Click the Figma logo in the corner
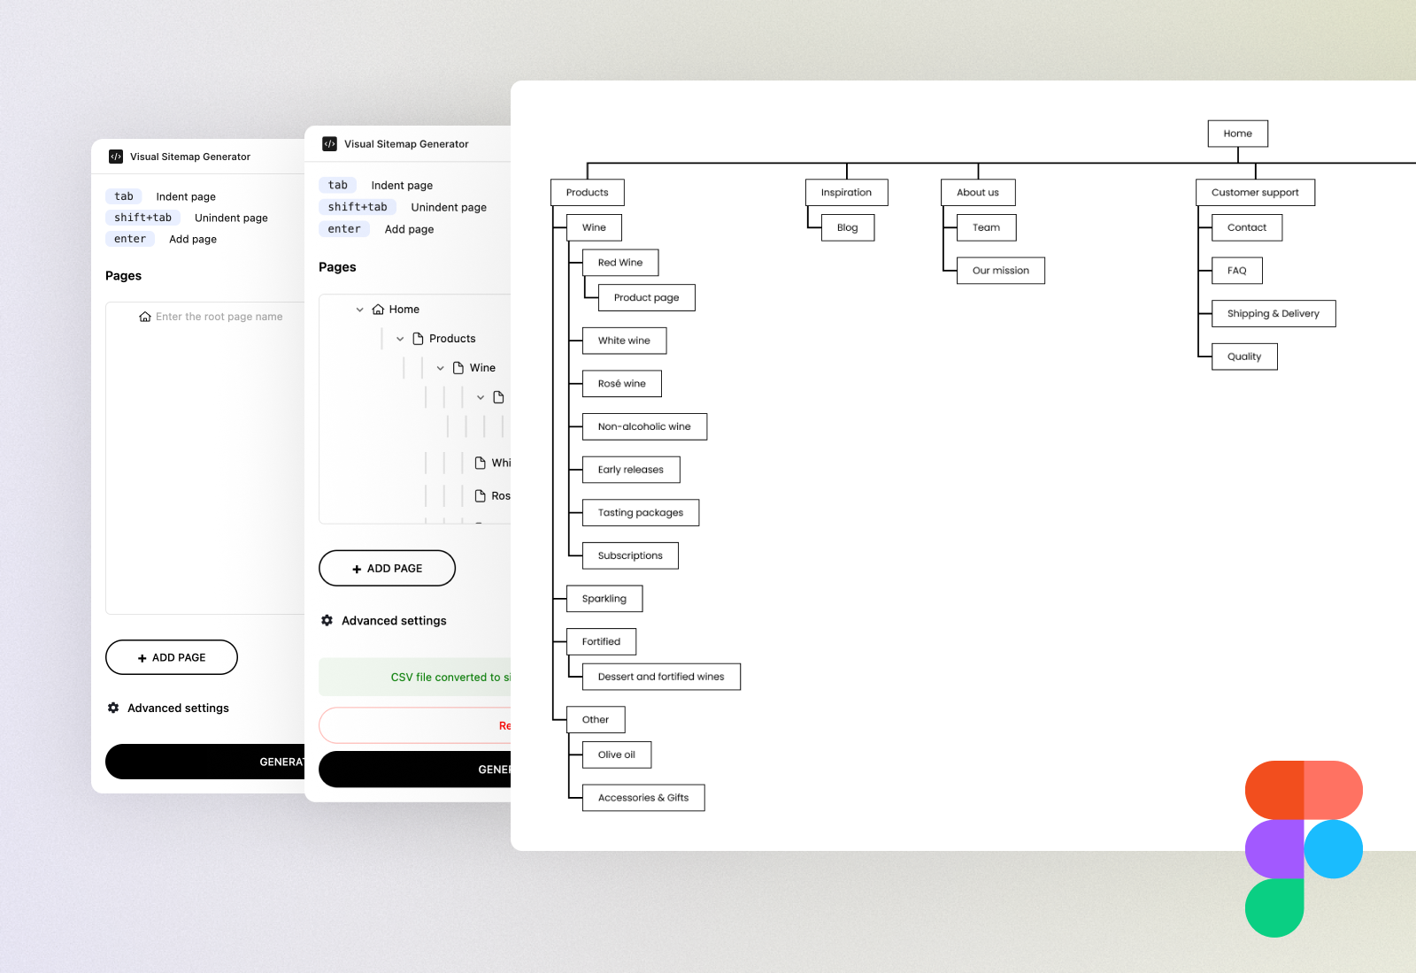 [x=1304, y=849]
